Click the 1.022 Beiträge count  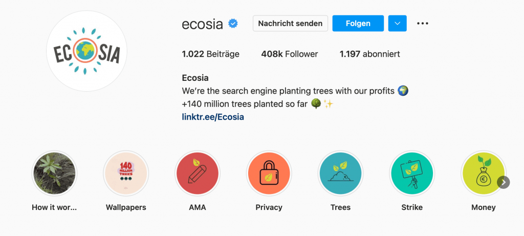click(x=210, y=54)
